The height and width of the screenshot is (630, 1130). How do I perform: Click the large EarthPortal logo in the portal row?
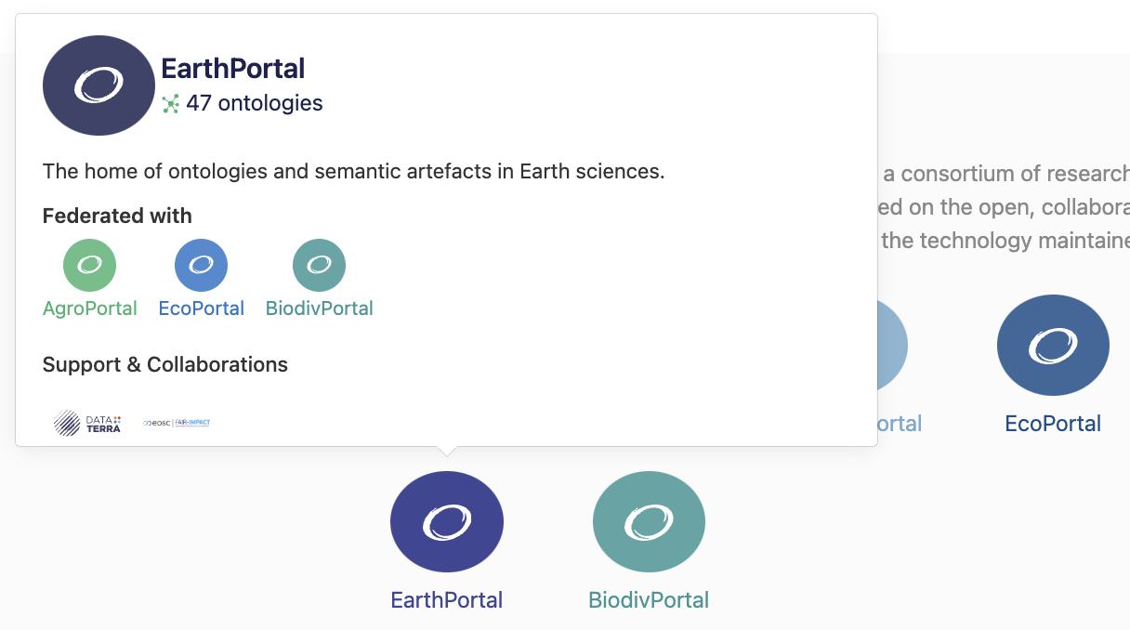tap(447, 521)
